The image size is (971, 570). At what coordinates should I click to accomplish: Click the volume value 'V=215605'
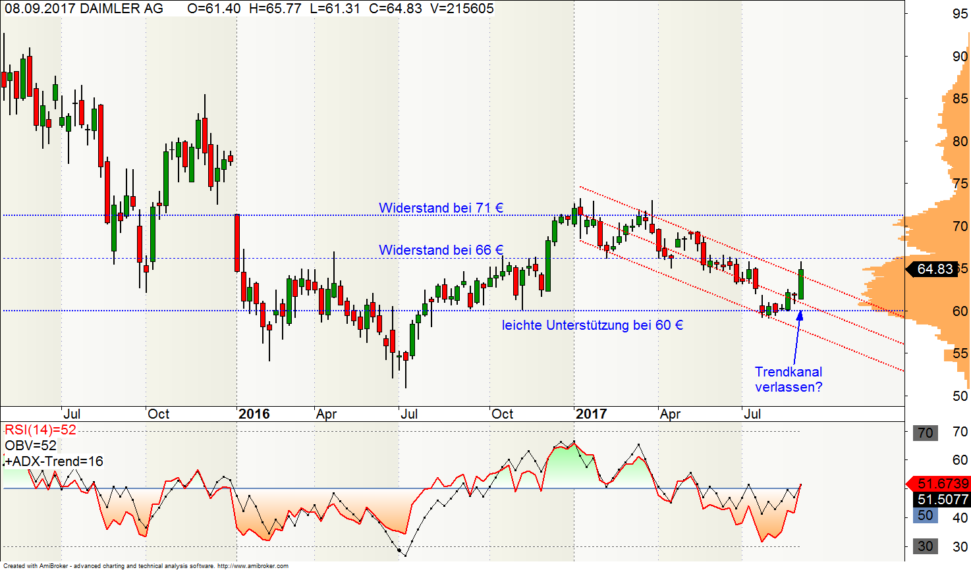[x=460, y=9]
